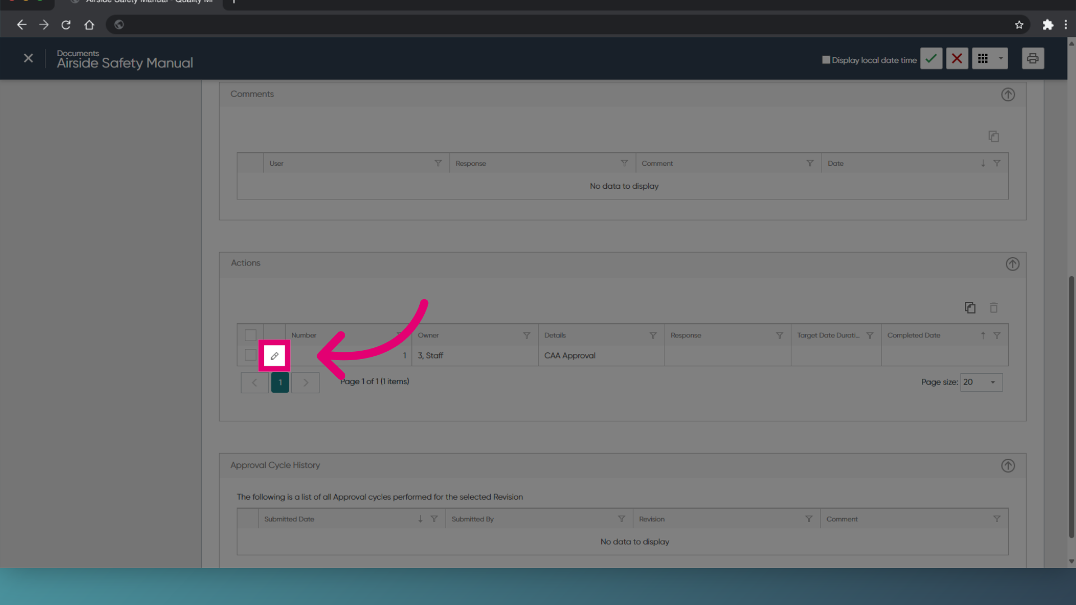The height and width of the screenshot is (605, 1076).
Task: Open the Page size dropdown
Action: point(981,382)
